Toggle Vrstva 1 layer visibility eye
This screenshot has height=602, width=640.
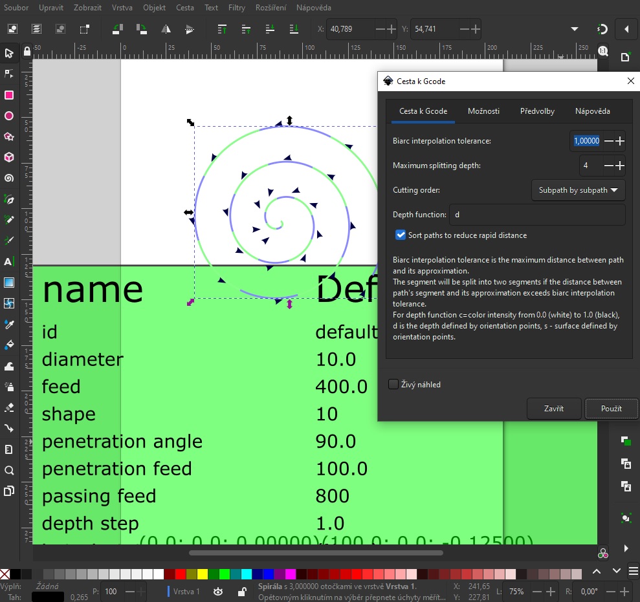click(218, 592)
